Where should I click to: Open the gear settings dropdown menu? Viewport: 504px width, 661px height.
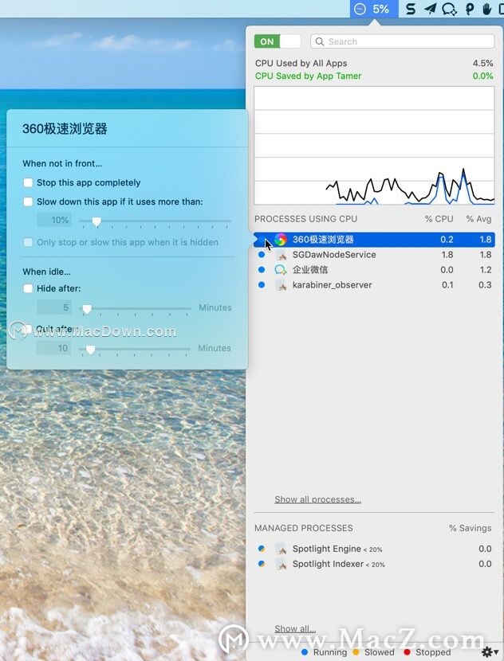tap(490, 652)
